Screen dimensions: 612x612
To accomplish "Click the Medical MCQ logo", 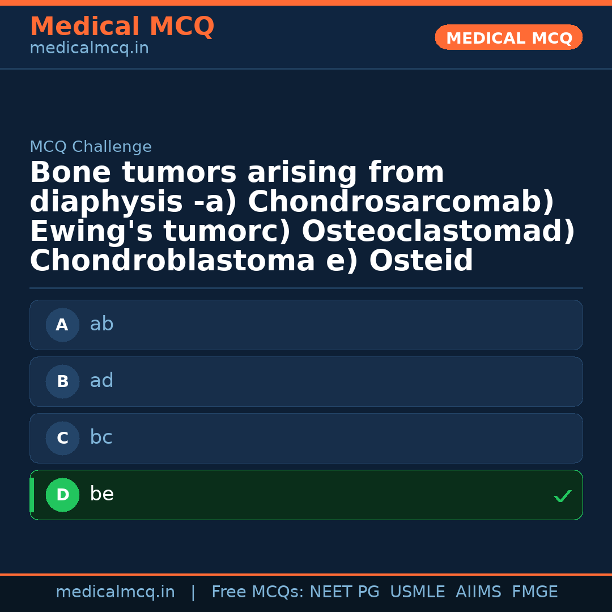I will click(x=122, y=27).
